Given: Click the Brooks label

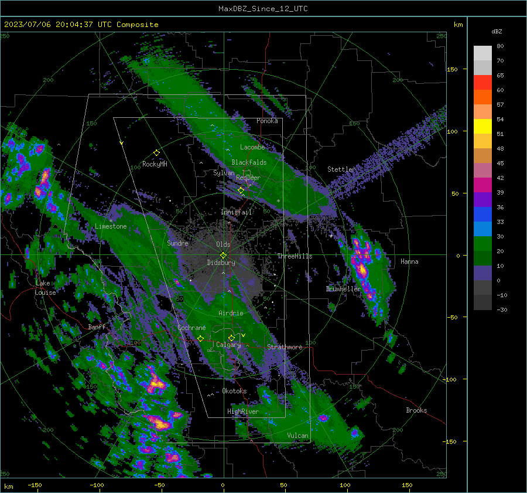Looking at the screenshot, I should [416, 410].
